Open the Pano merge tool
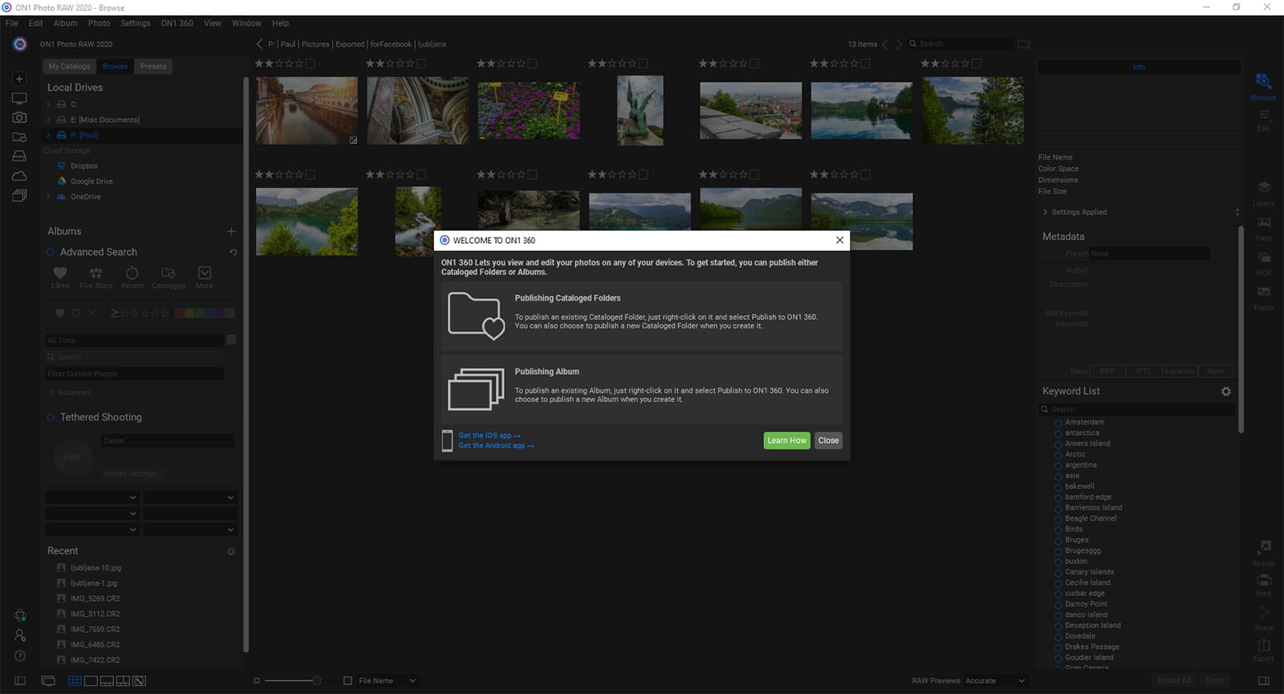This screenshot has width=1284, height=694. tap(1263, 222)
